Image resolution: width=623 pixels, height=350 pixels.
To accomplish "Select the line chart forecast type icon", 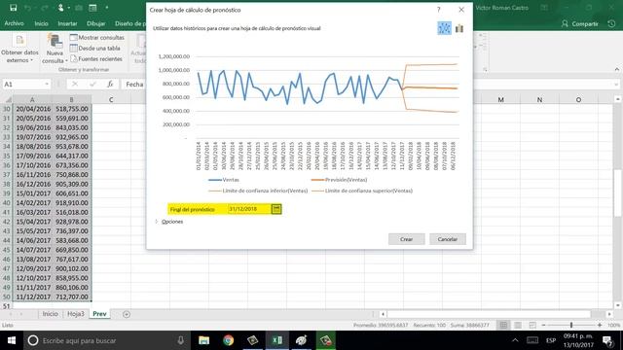I will (x=444, y=28).
